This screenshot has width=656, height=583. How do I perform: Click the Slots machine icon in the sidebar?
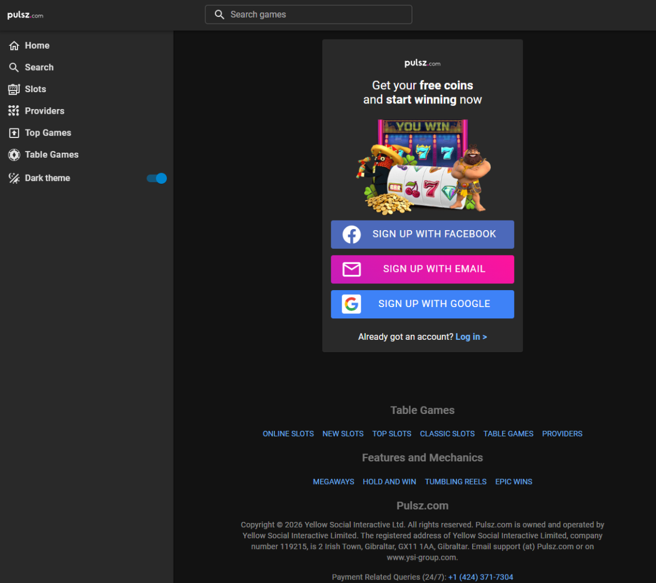click(x=14, y=89)
